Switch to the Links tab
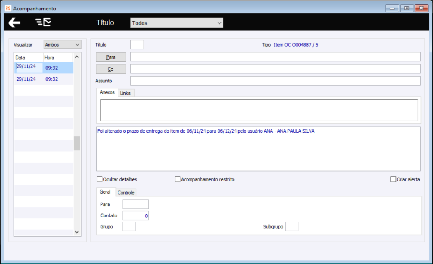This screenshot has height=264, width=433. [x=126, y=93]
